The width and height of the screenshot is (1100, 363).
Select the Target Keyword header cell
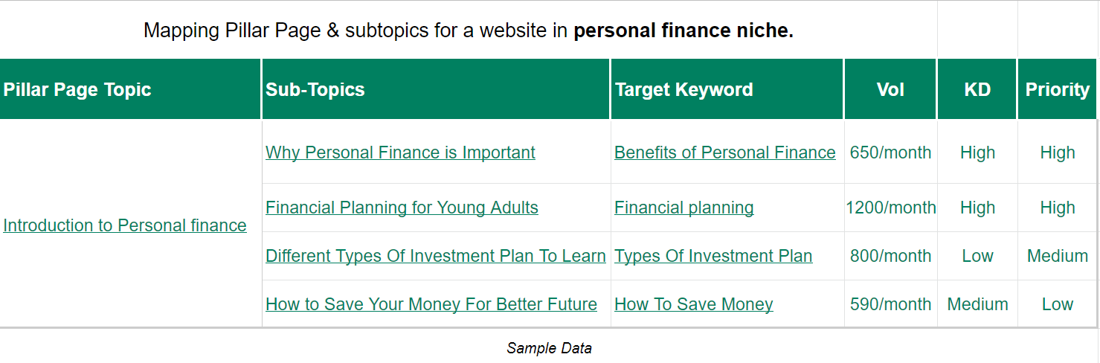[727, 89]
